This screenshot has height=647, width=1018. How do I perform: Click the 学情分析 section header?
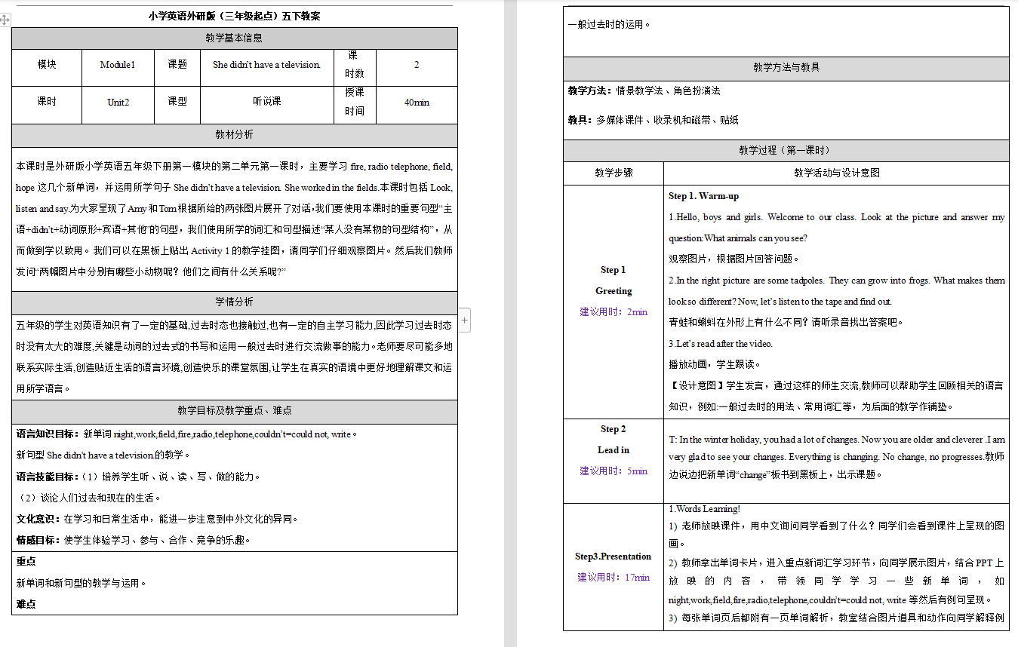point(234,302)
